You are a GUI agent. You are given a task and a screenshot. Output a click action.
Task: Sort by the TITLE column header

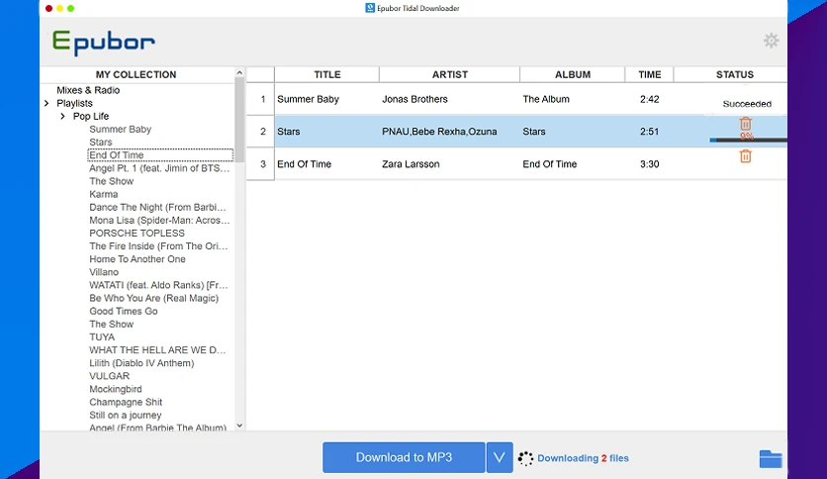327,74
